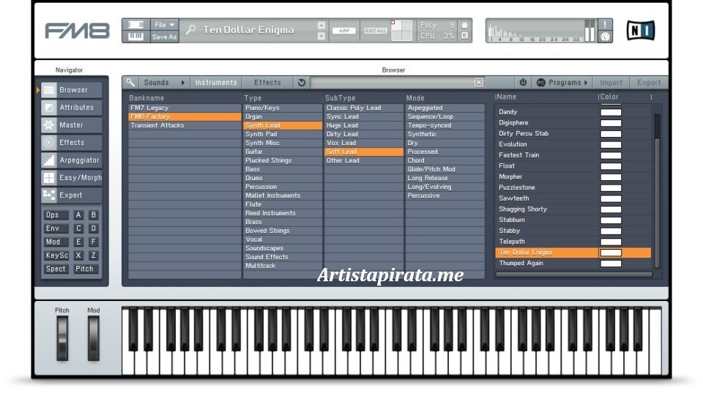This screenshot has height=405, width=703.
Task: Open the Expert navigator page
Action: click(x=72, y=195)
